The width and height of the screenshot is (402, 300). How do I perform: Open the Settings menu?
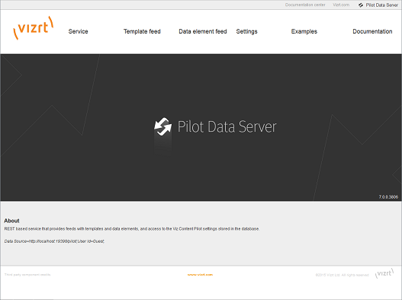tap(246, 31)
